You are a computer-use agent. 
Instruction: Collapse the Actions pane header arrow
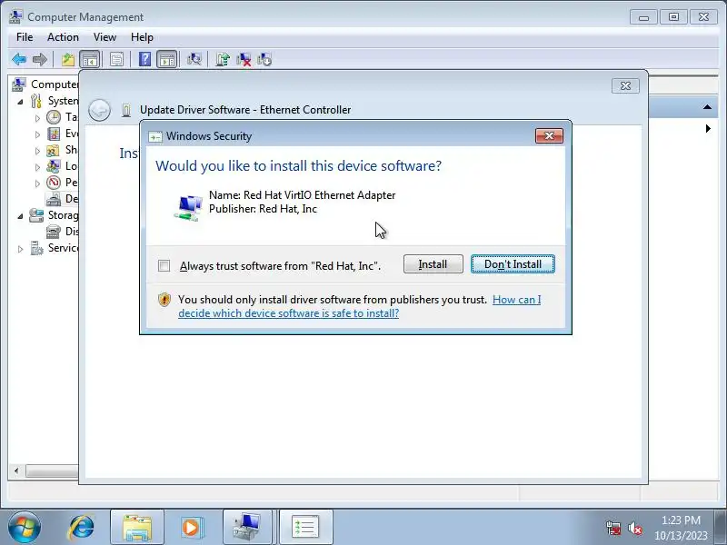707,107
